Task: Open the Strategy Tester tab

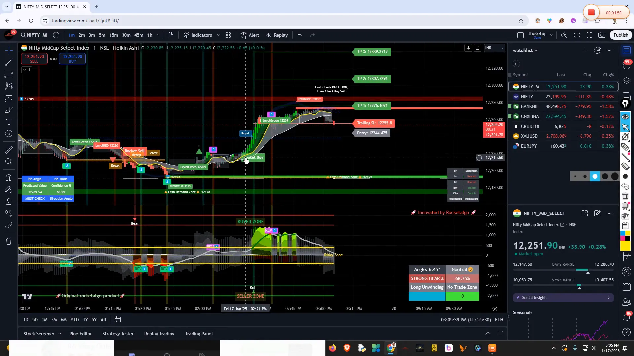Action: tap(118, 334)
